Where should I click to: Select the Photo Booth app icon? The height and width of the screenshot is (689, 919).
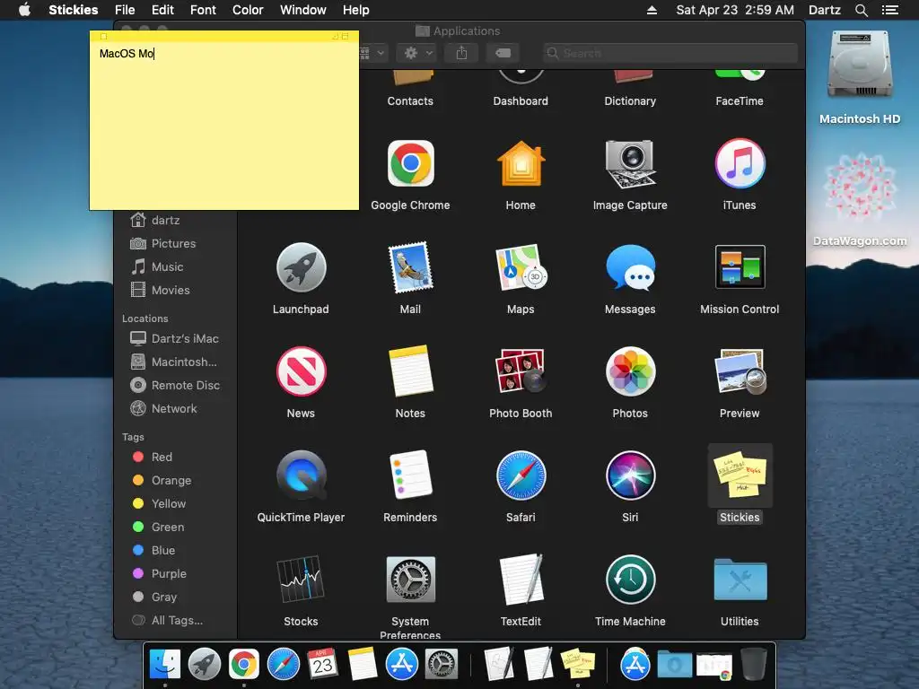pos(521,371)
